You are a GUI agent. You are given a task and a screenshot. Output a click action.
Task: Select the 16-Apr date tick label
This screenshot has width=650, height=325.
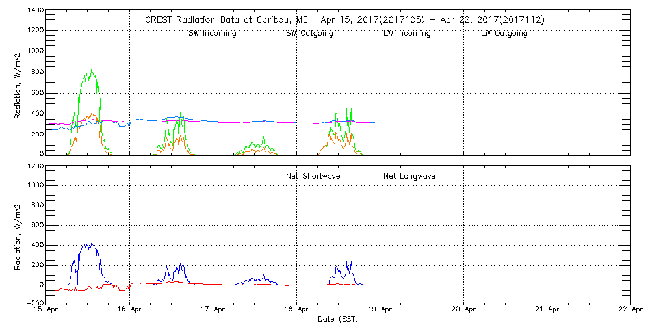(130, 310)
